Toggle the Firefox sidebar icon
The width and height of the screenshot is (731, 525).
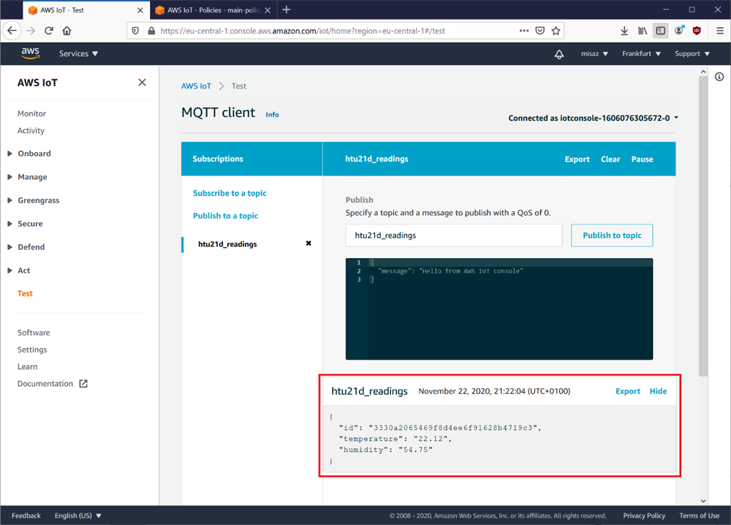click(x=661, y=31)
